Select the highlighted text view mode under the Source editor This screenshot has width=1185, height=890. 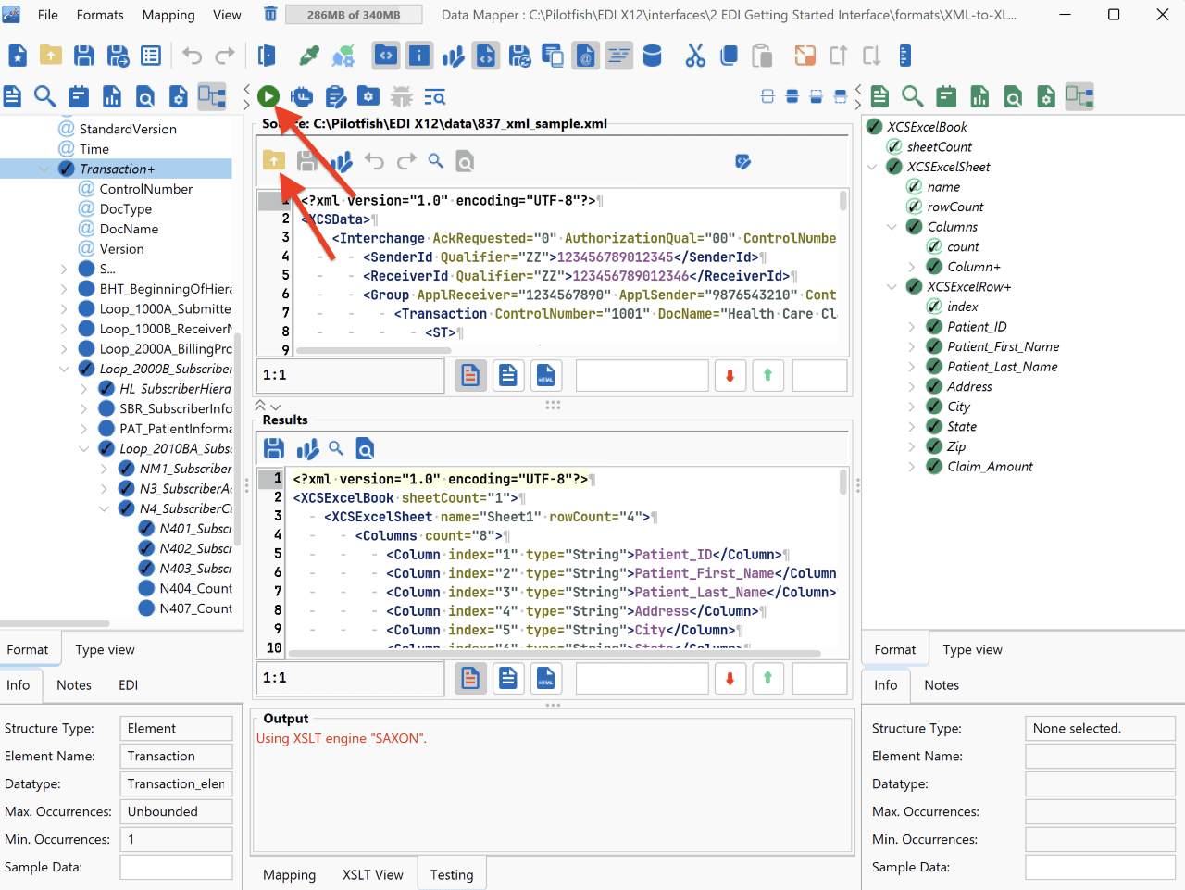(x=471, y=375)
